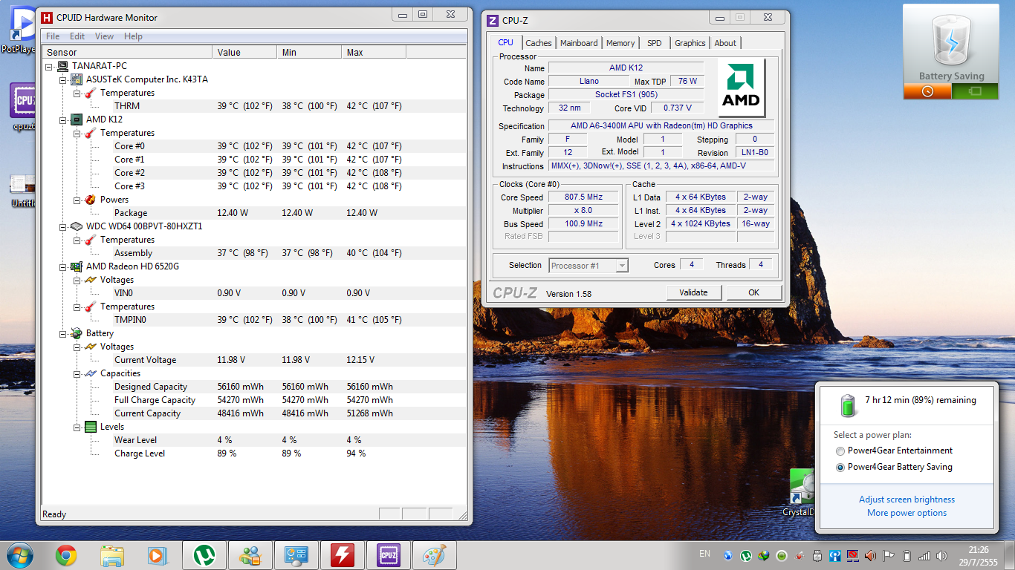The width and height of the screenshot is (1015, 570).
Task: Open the cpuz desktop shortcut icon
Action: 22,108
